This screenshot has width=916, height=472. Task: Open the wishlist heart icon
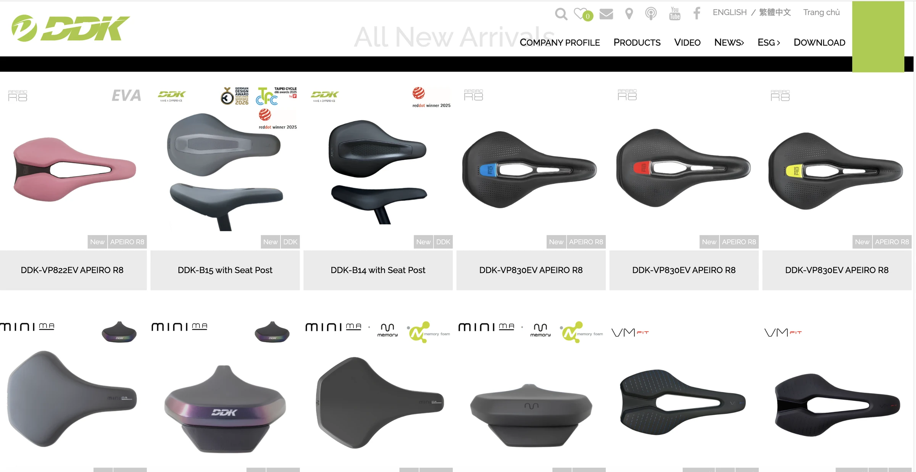point(583,14)
